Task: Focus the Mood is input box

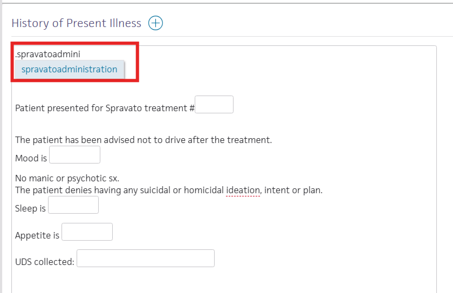Action: [74, 154]
